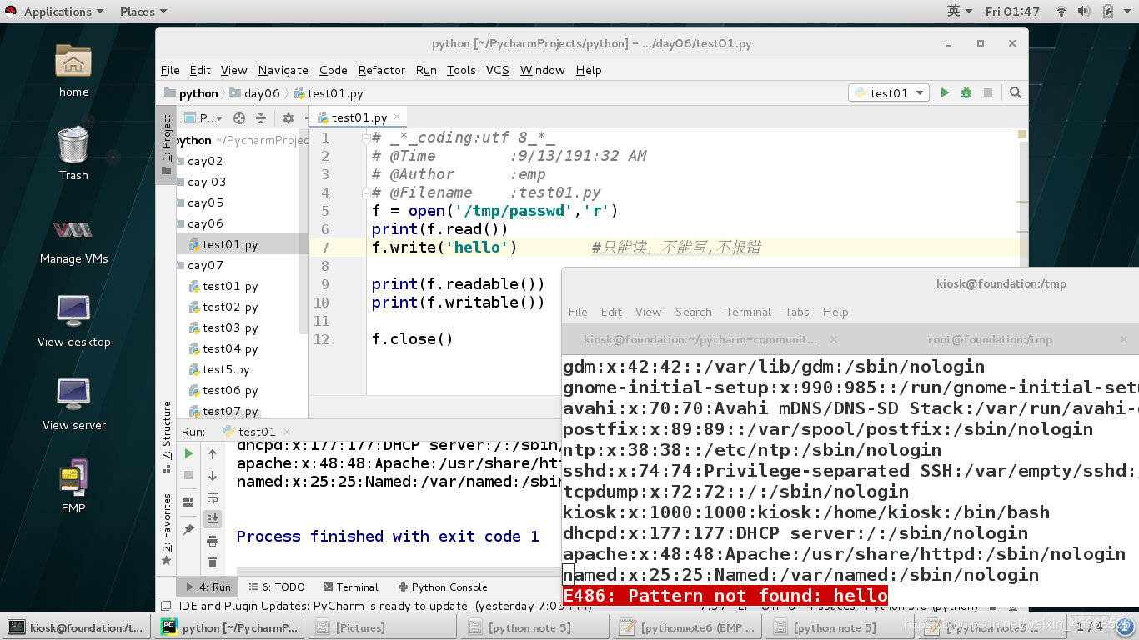Screen dimensions: 1139x640
Task: Click the pythonnote6 taskbar entry
Action: 685,627
